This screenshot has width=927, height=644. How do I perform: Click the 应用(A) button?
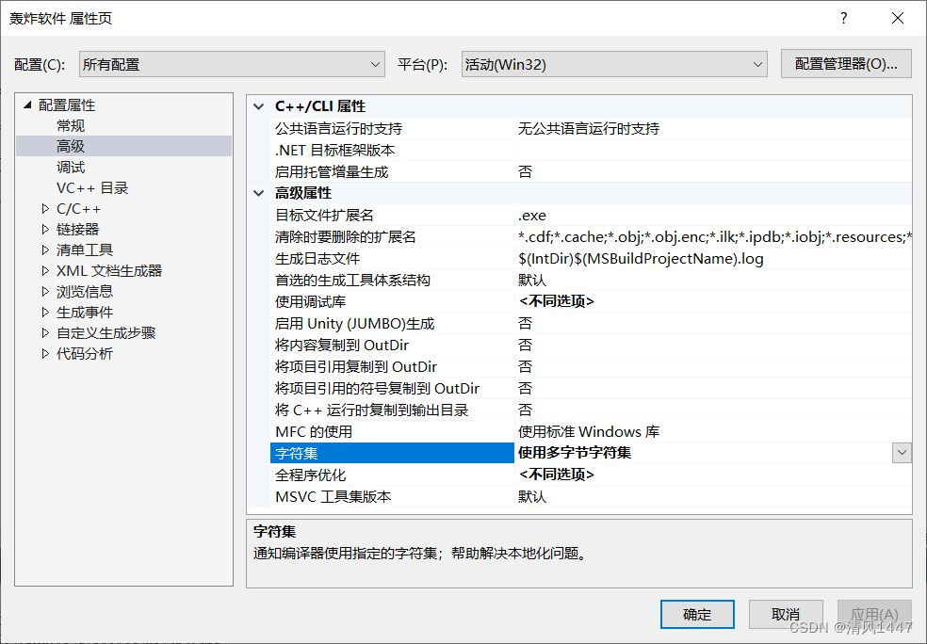click(874, 614)
